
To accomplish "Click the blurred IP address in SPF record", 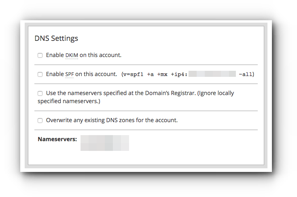I will tap(212, 74).
